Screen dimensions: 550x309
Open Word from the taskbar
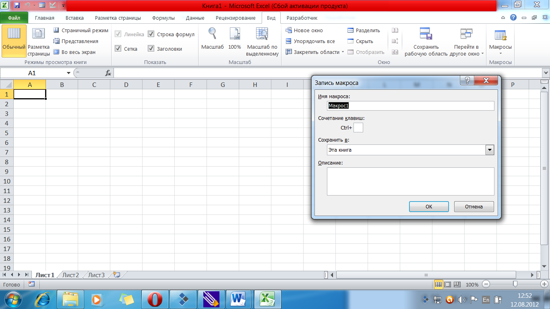click(x=239, y=299)
